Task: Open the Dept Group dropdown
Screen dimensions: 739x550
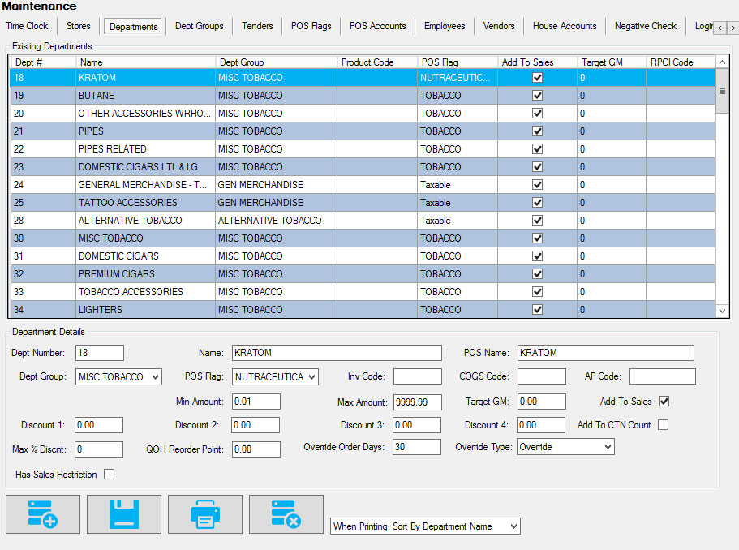Action: 118,377
